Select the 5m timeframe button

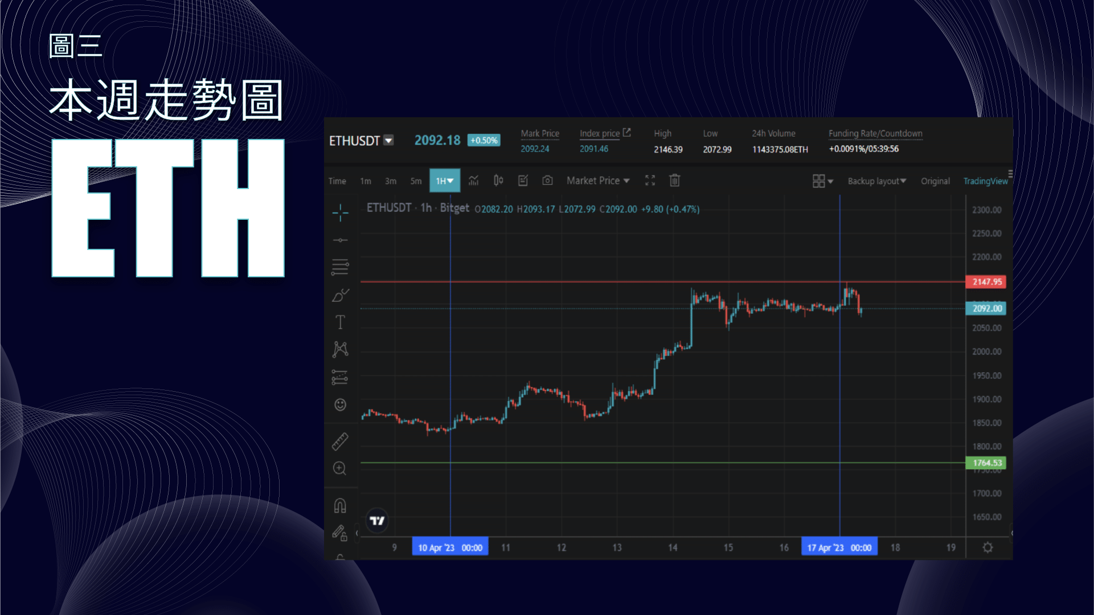tap(416, 181)
